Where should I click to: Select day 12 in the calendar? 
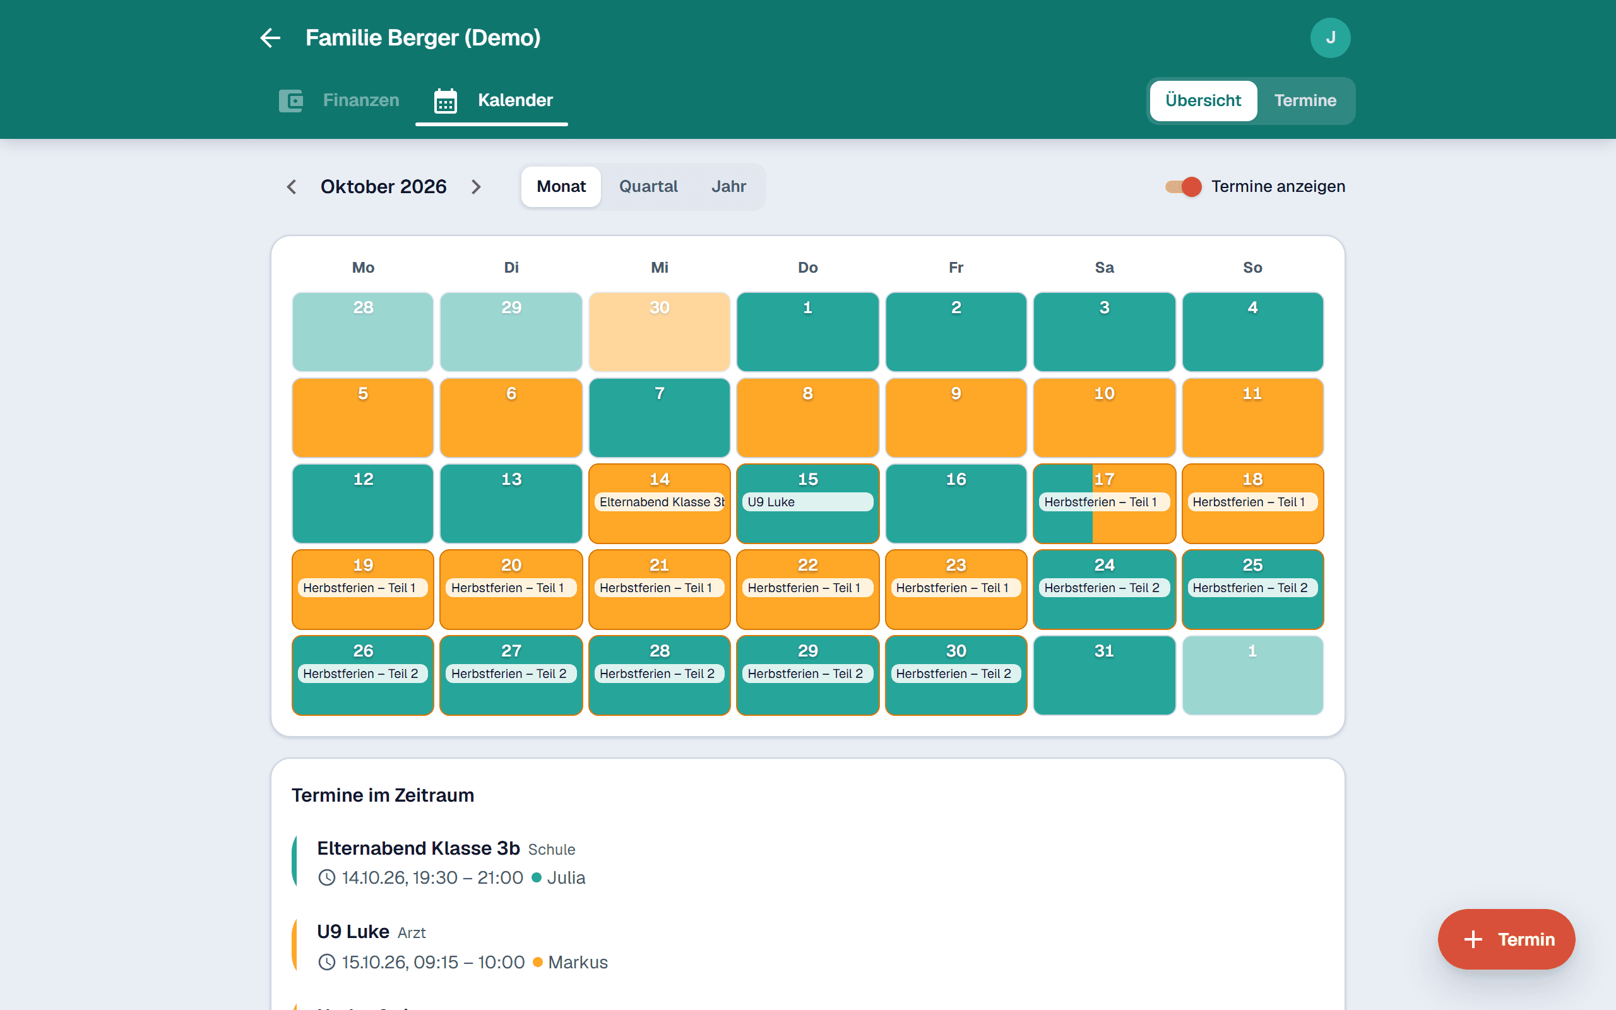[362, 504]
